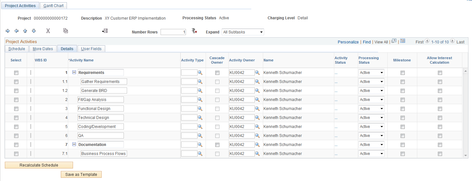Open the More Dates grid tab

(43, 49)
